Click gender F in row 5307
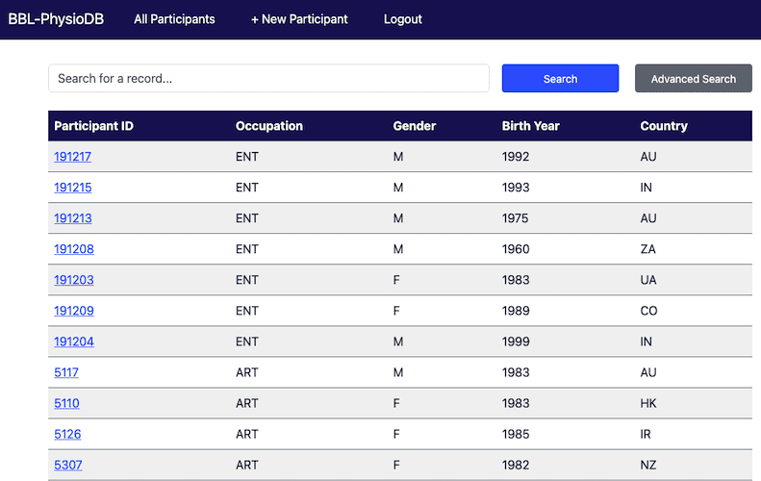 (x=396, y=465)
